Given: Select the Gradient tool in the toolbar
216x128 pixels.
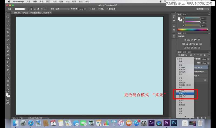Looking at the screenshot, I should coord(8,58).
